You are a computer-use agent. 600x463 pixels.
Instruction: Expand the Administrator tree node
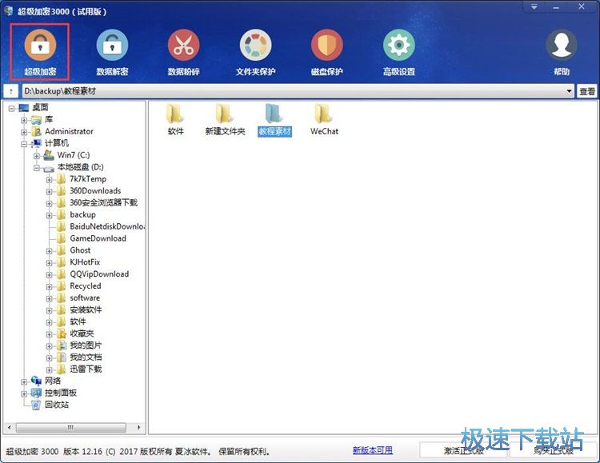coord(24,132)
